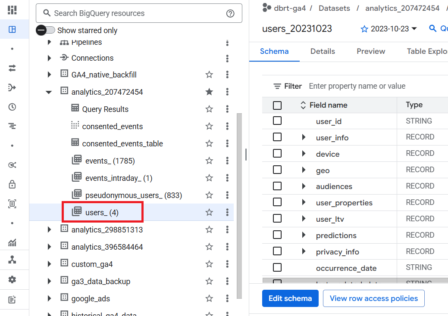Open the 2023-10-23 date dropdown
Screen dimensions: 448x316
pos(389,29)
